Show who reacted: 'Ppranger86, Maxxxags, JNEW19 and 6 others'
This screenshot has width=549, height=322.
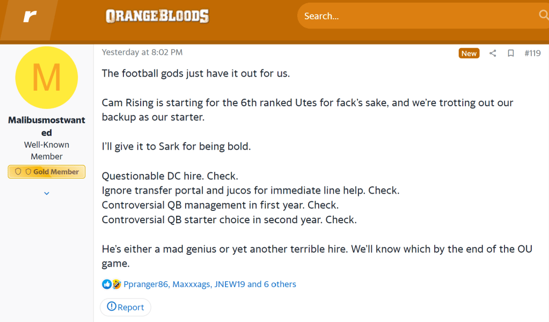pyautogui.click(x=210, y=284)
